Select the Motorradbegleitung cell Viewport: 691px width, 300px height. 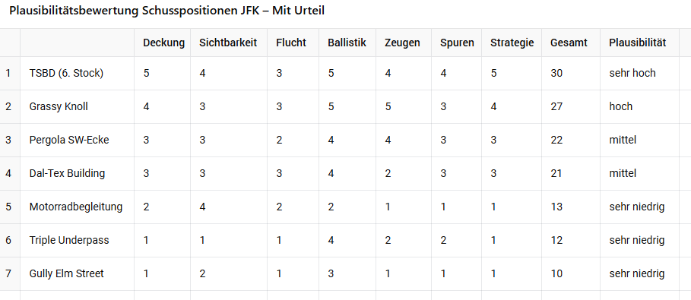point(77,207)
